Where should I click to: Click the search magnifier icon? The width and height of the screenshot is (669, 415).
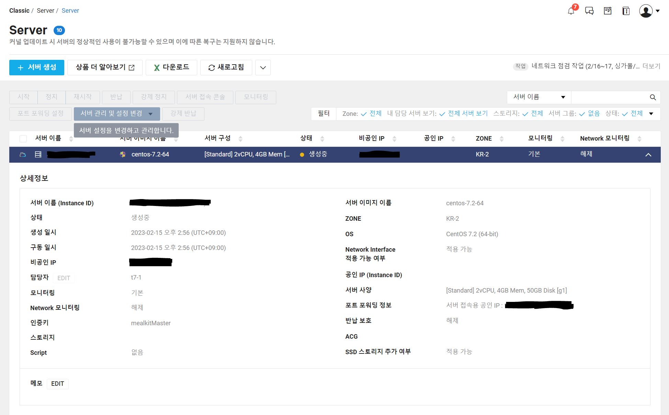coord(653,97)
